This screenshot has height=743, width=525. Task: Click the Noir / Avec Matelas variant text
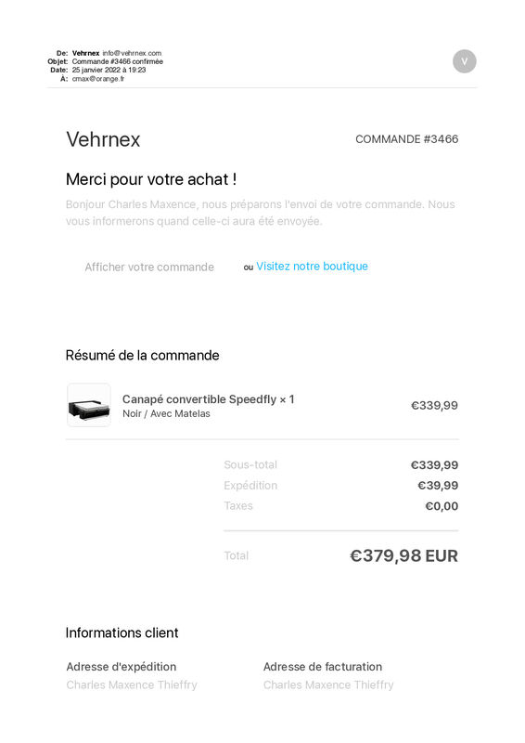coord(166,413)
